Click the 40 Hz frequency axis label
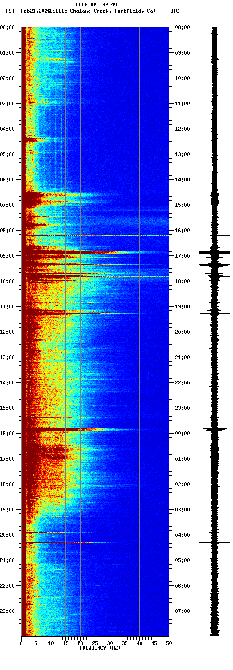 coord(139,643)
